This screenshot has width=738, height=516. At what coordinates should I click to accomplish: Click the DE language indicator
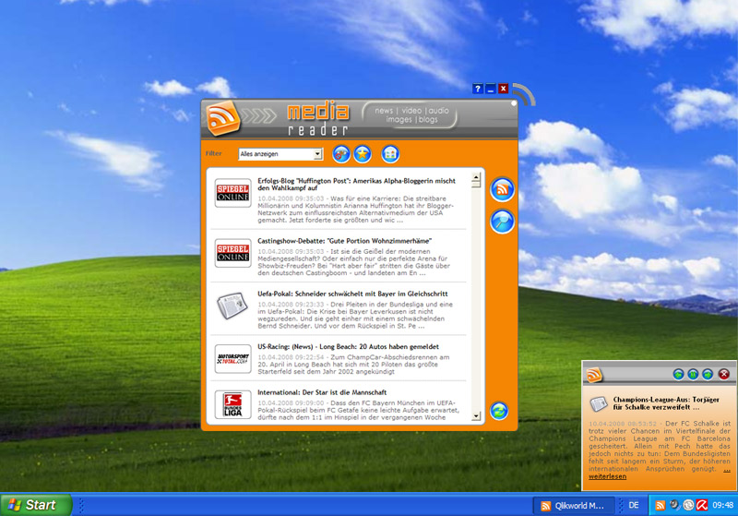point(634,505)
